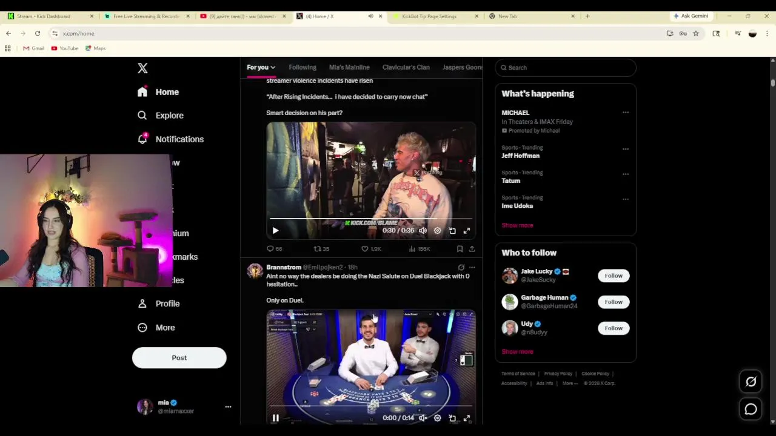This screenshot has height=436, width=776.
Task: Bookmark this page with star icon
Action: [696, 33]
